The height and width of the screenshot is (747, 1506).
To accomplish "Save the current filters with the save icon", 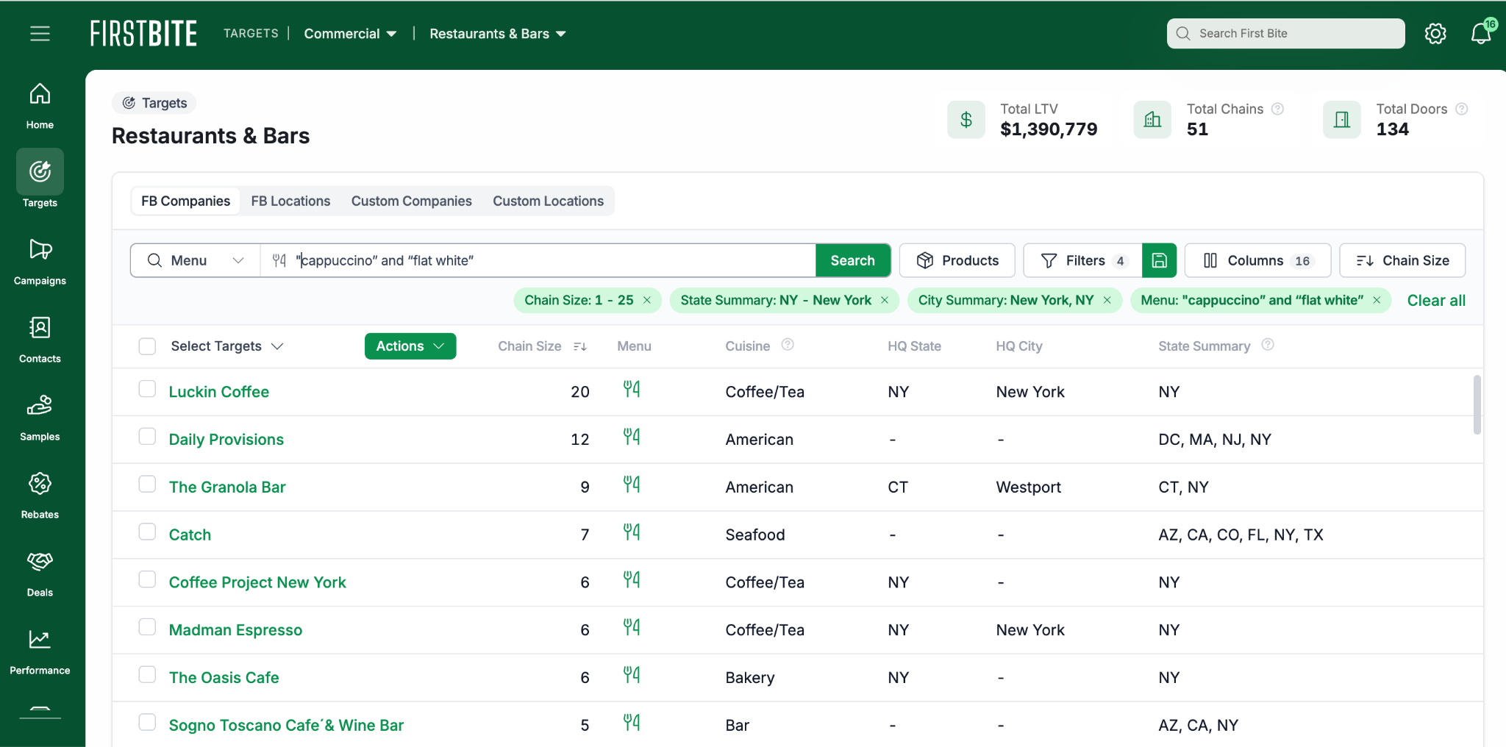I will [1159, 260].
